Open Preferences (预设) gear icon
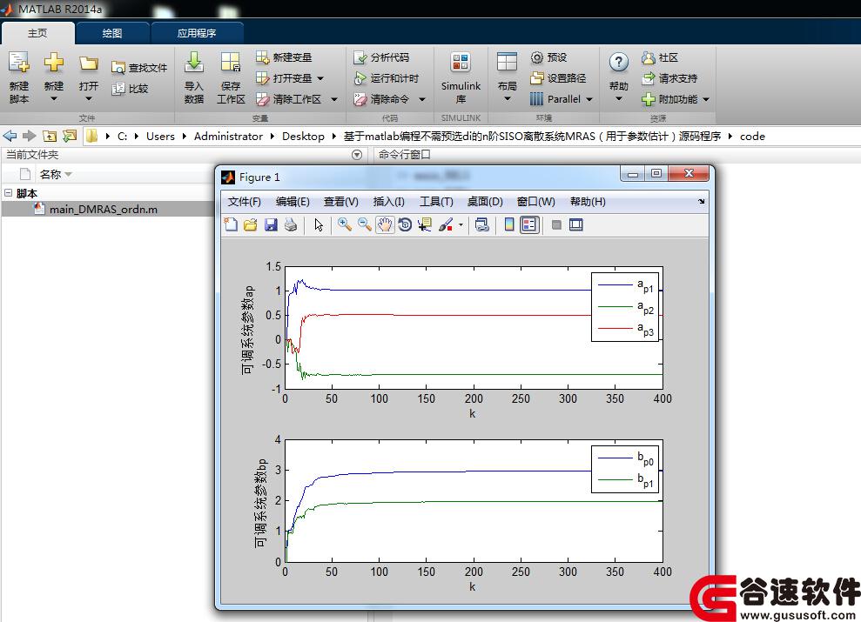Screen dimensions: 861x622 click(537, 57)
